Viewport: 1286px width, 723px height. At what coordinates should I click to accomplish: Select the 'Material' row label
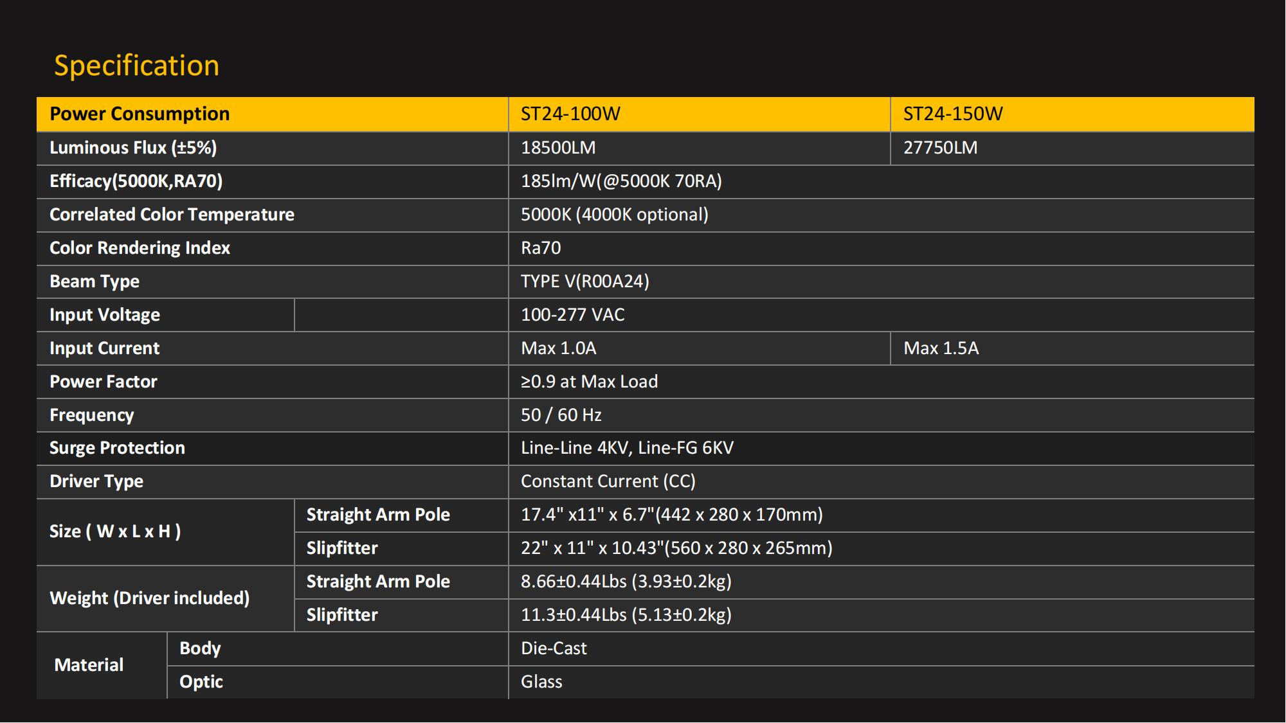point(89,665)
